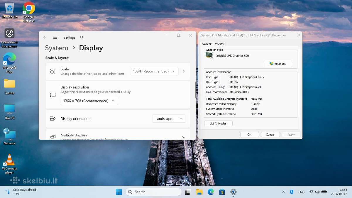
Task: Click 'Intel(R) UHD Graphics 620' adapter type text
Action: [x=233, y=55]
